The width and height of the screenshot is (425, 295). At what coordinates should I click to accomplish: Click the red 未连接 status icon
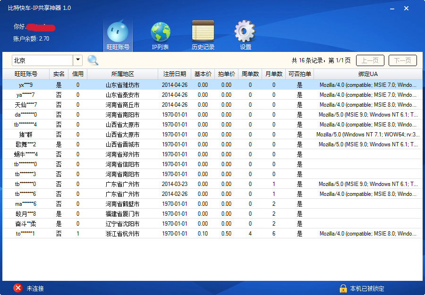pyautogui.click(x=18, y=288)
